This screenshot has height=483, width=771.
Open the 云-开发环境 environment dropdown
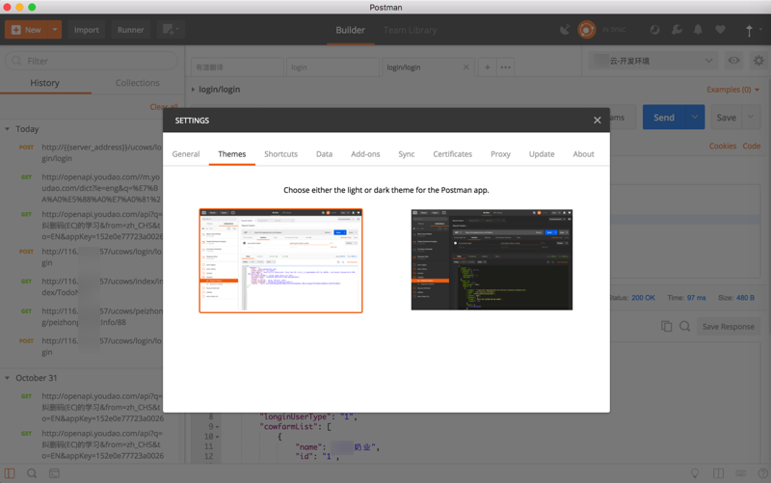click(x=654, y=61)
